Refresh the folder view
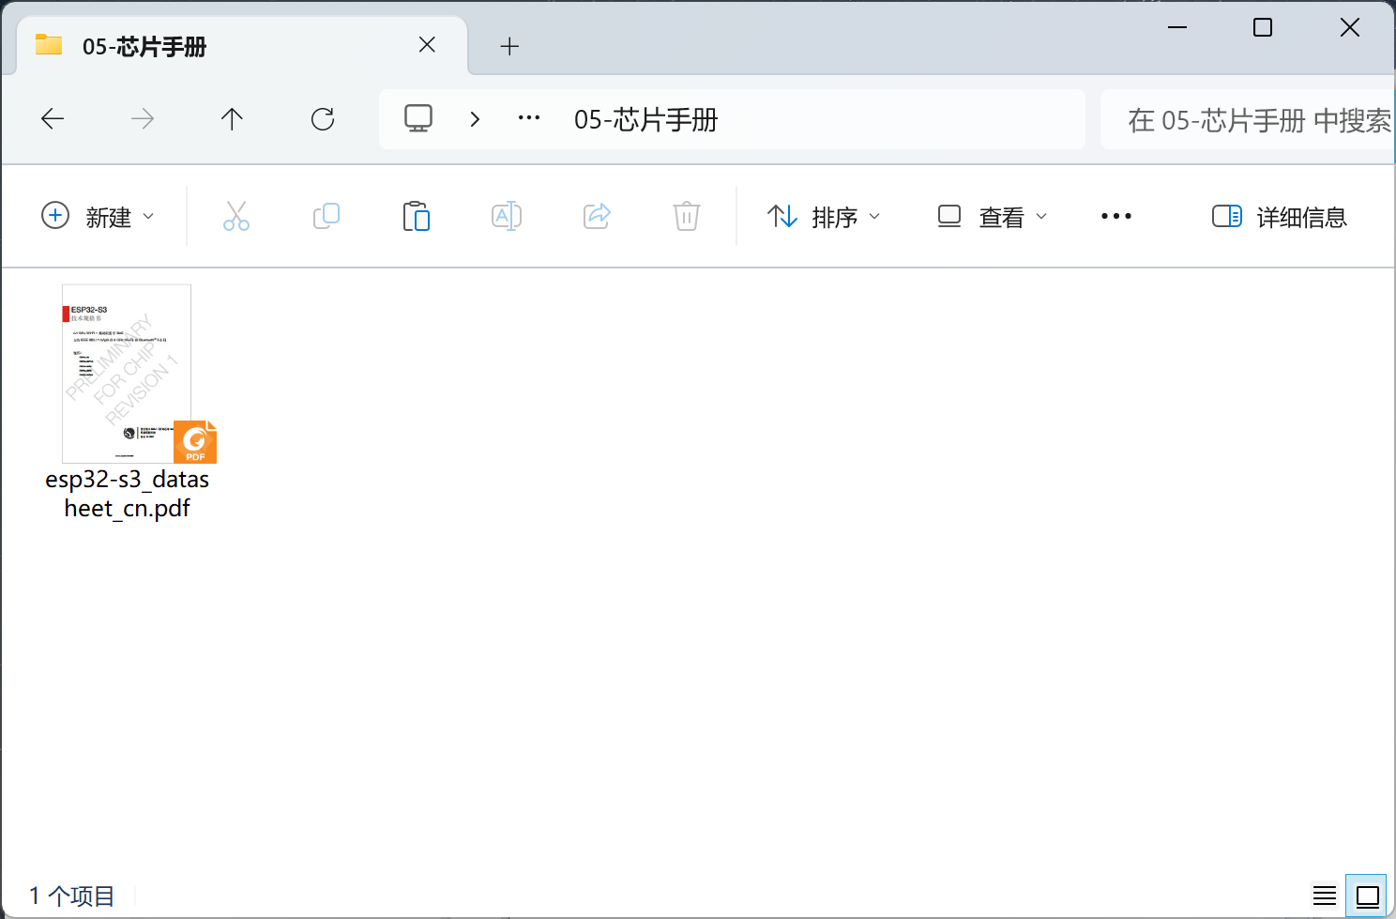1396x919 pixels. coord(322,119)
